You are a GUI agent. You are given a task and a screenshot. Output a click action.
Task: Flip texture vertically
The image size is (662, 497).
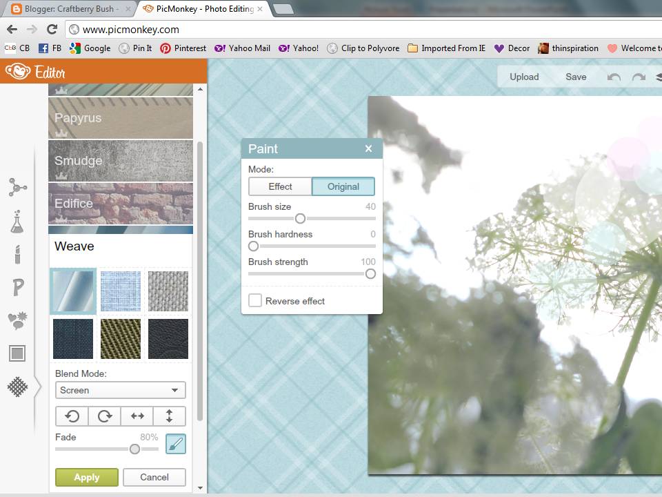pos(170,416)
